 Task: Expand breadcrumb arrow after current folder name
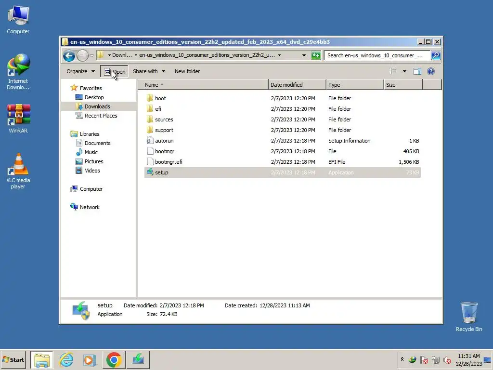(279, 55)
